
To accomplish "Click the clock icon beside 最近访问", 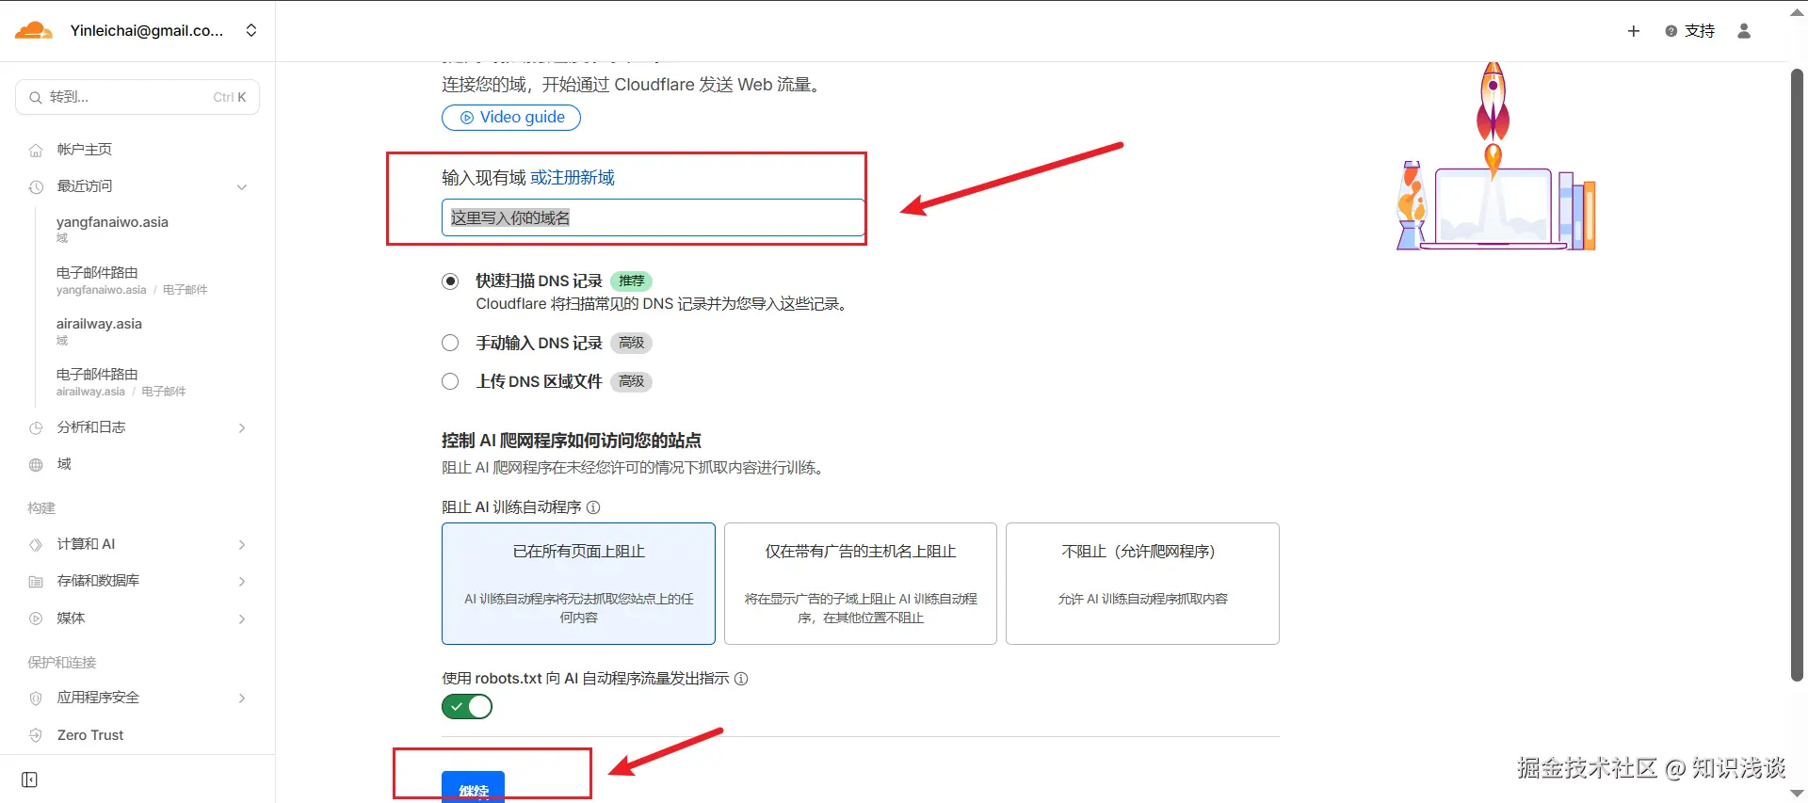I will (36, 186).
